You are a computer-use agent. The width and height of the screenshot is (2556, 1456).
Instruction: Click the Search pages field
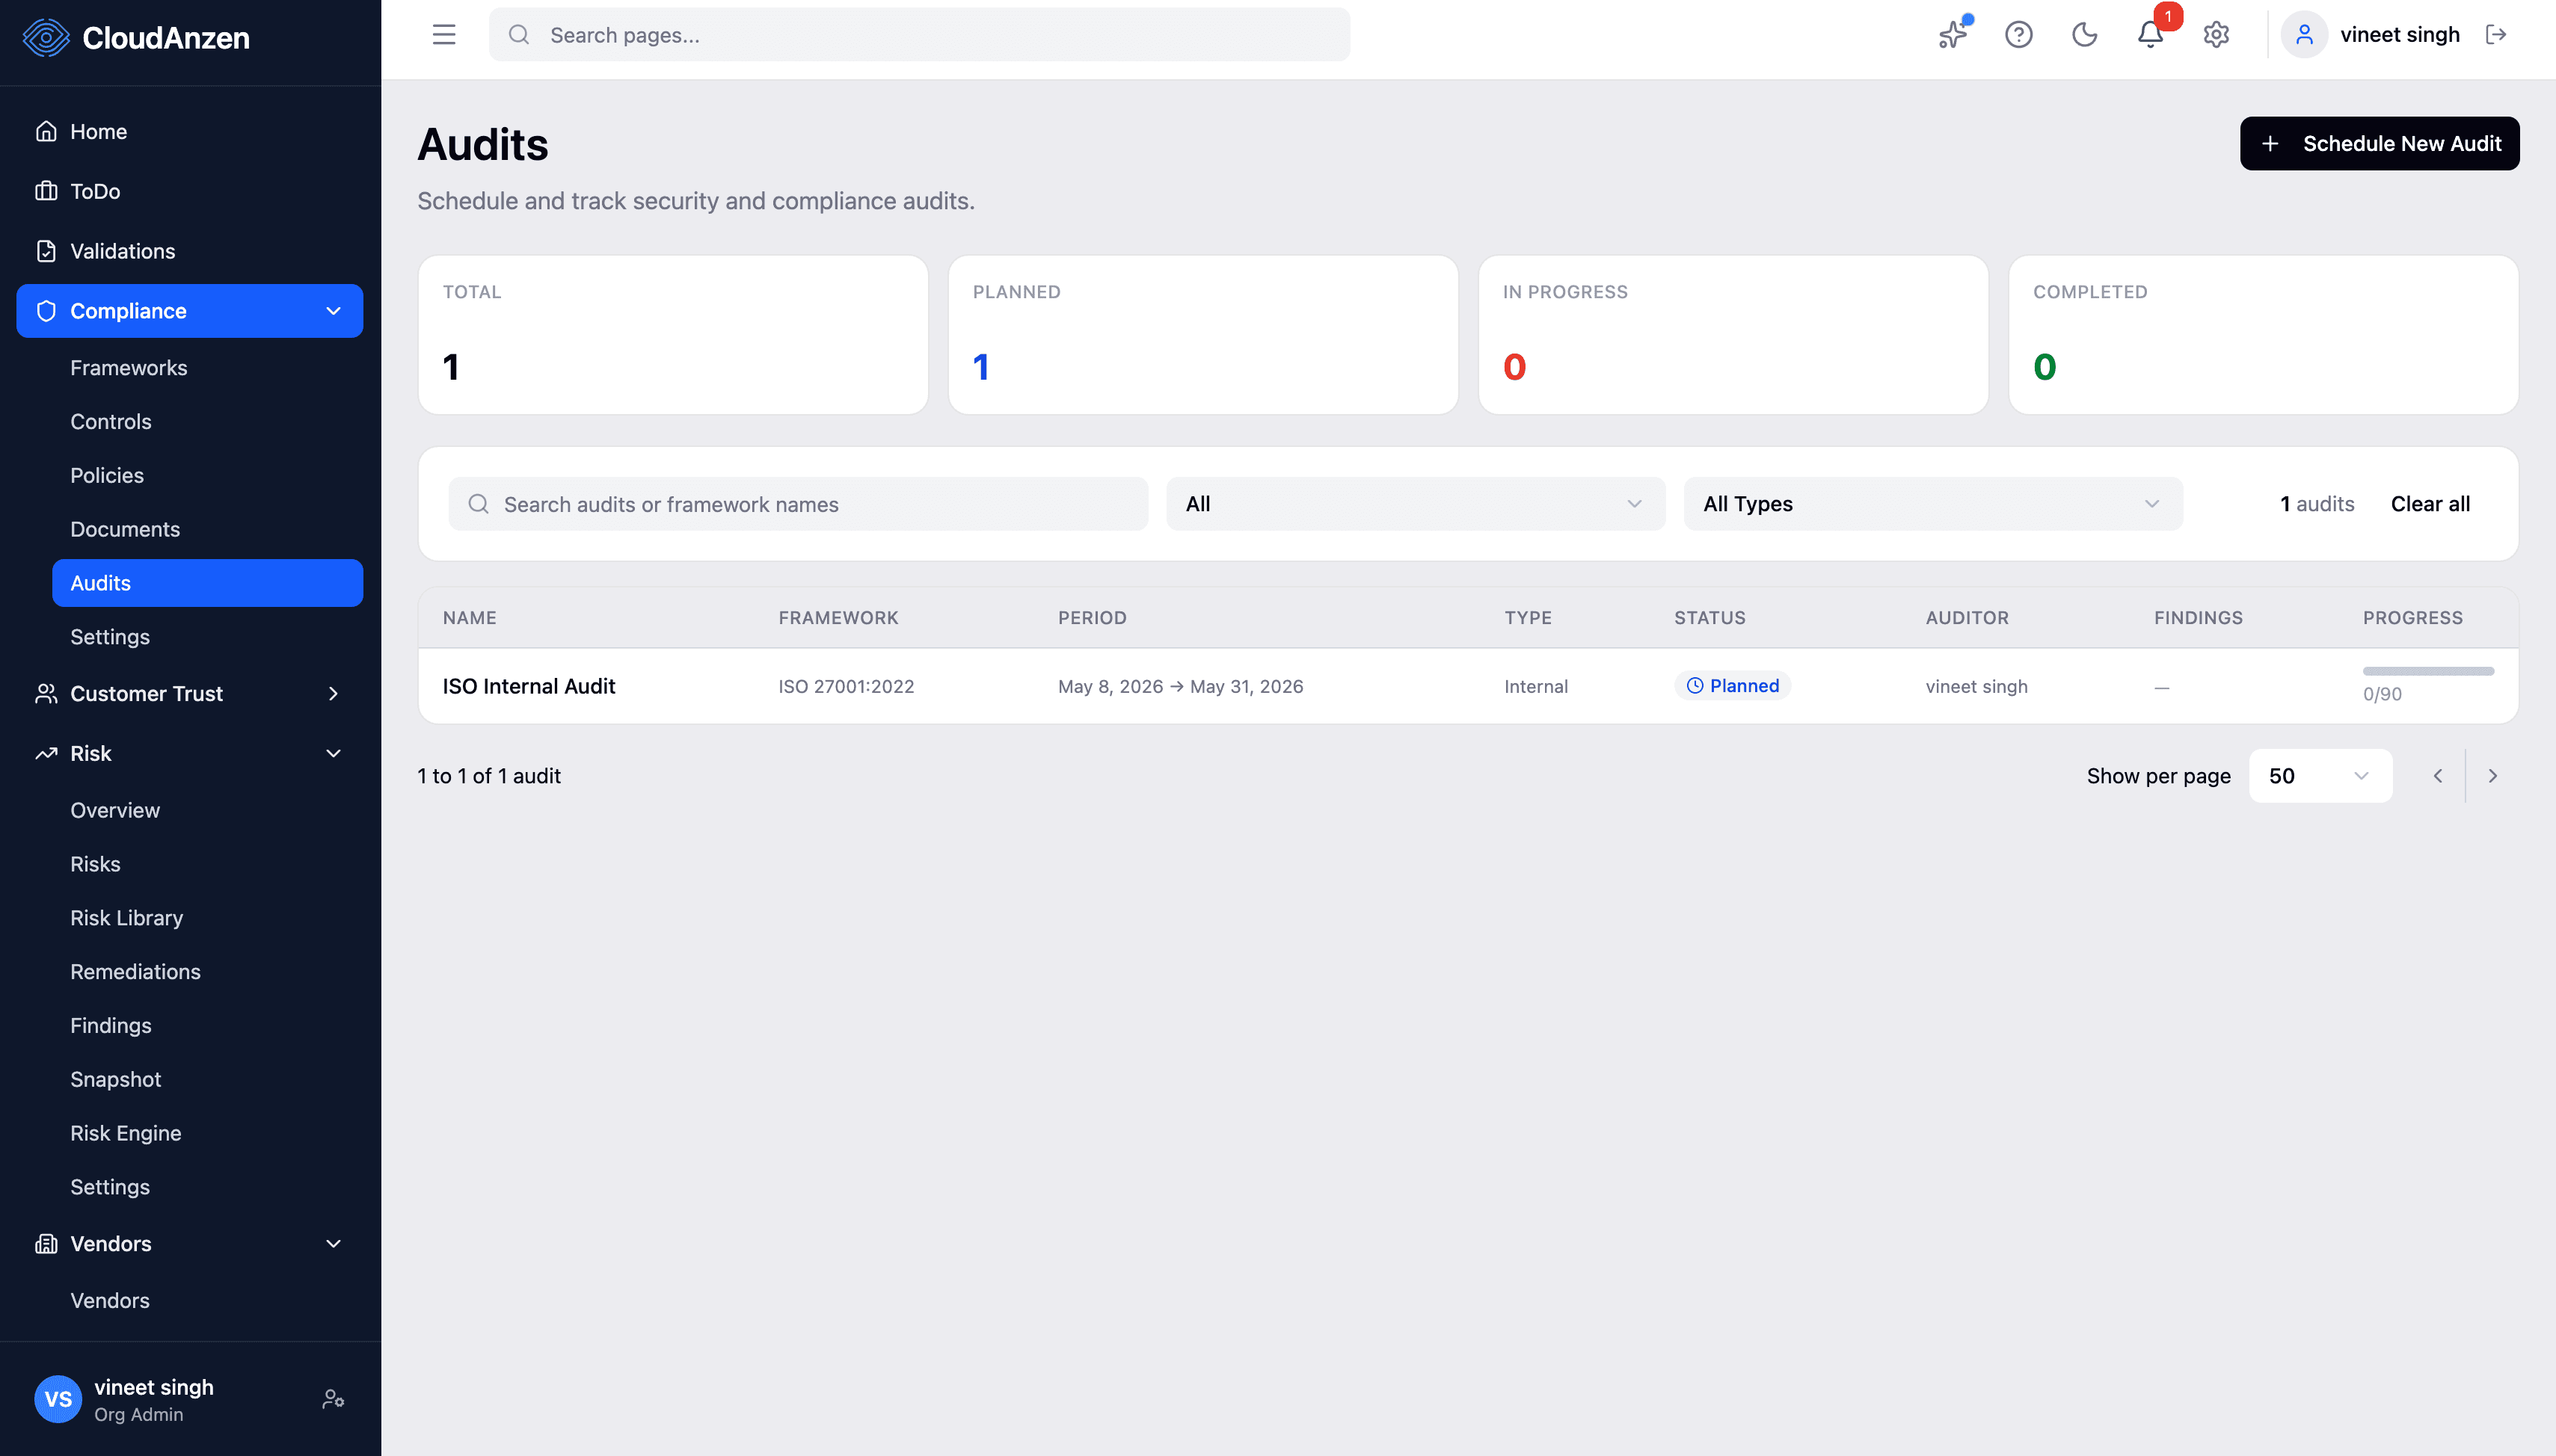[918, 35]
